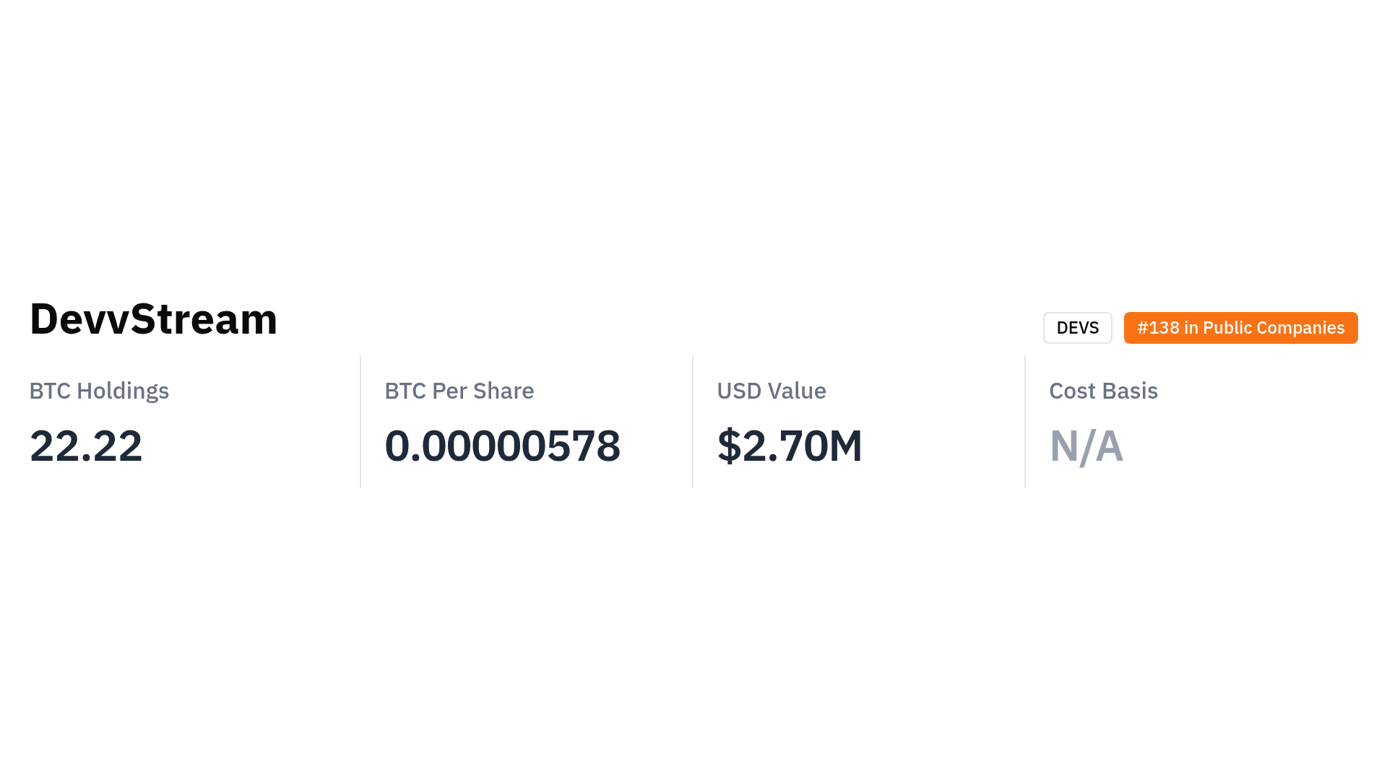Select the BTC Per Share label
The width and height of the screenshot is (1387, 780).
tap(459, 391)
